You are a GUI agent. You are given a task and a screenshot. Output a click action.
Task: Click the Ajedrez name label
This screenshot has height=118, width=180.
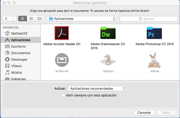click(108, 71)
